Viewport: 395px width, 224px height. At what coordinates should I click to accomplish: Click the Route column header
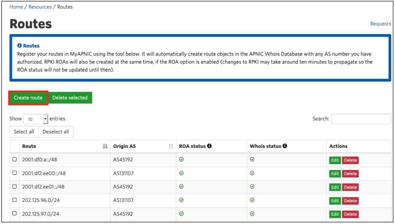pyautogui.click(x=65, y=146)
